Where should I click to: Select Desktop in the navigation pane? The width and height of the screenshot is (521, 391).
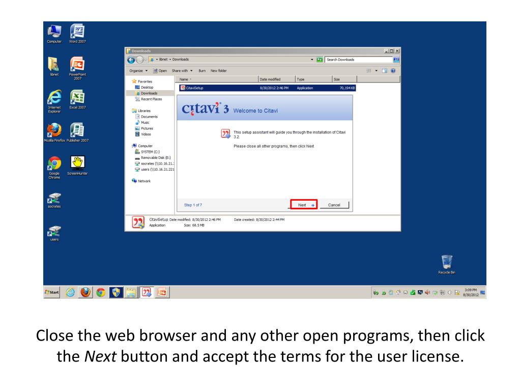click(144, 88)
